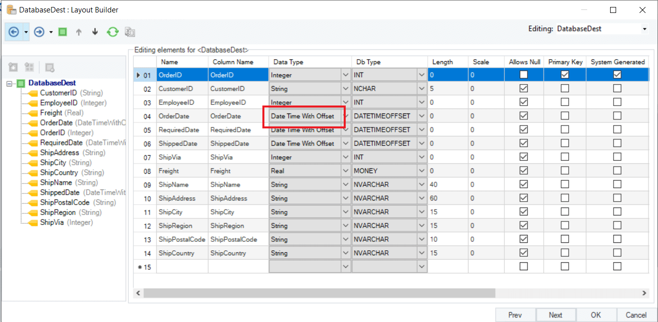Click the green DatabaseDest root node icon

(20, 83)
